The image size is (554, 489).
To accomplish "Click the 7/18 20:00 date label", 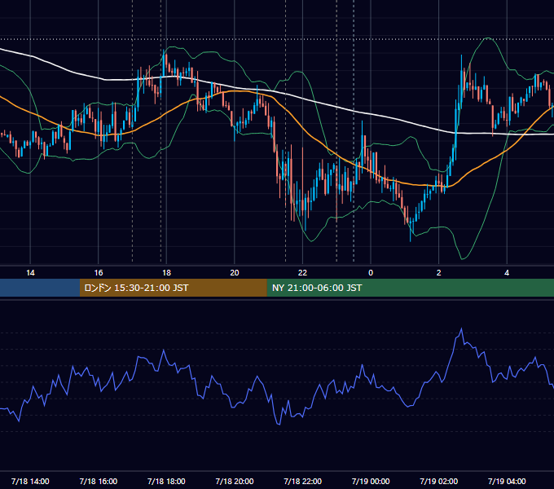I will click(x=235, y=481).
